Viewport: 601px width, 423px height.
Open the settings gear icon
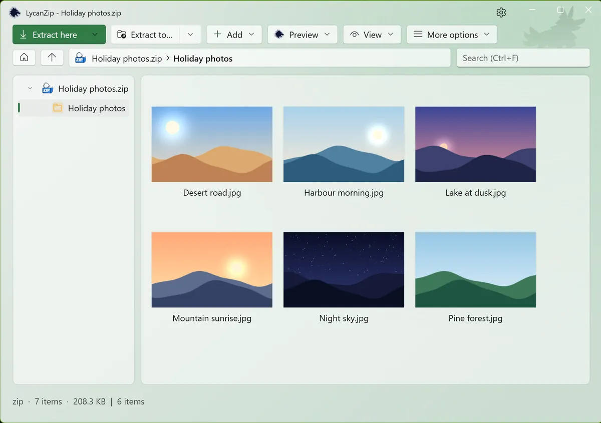pos(501,13)
